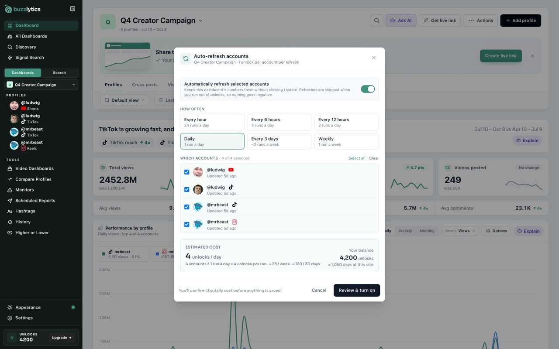Open Monitors tool
The width and height of the screenshot is (559, 349).
point(41,190)
